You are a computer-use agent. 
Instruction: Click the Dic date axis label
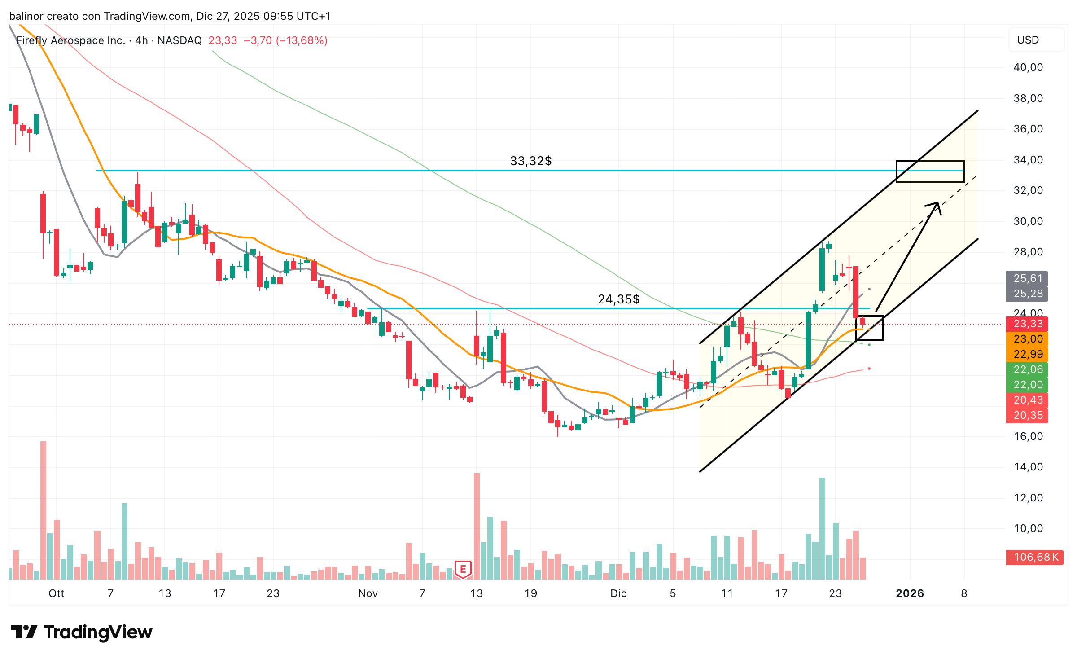point(618,593)
